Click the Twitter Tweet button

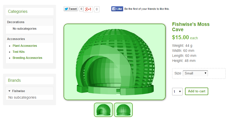(x=71, y=9)
